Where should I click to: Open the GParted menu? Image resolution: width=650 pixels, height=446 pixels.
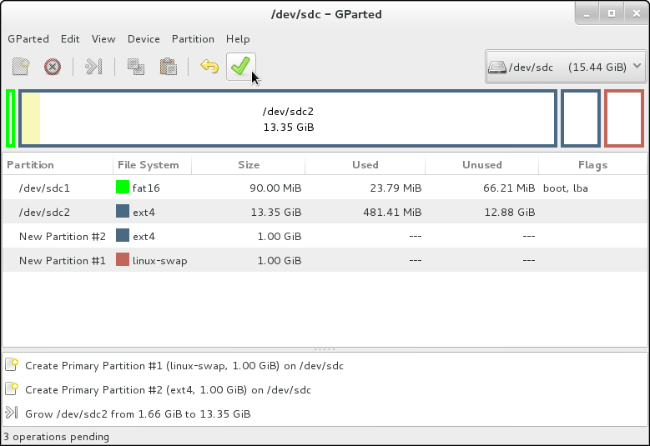28,39
